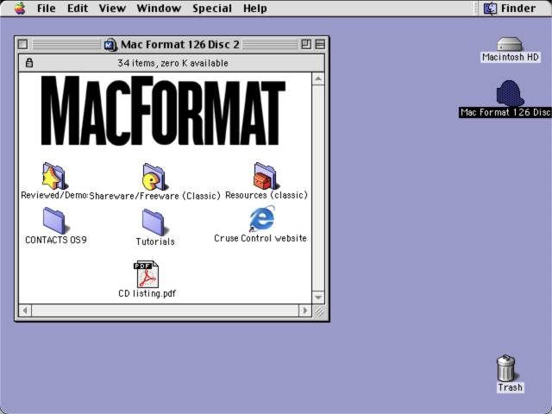Viewport: 552px width, 414px height.
Task: Open the Edit menu
Action: (x=78, y=8)
